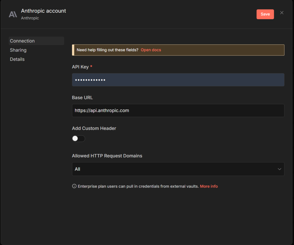Close the credential dialog with X
The image size is (294, 245).
point(282,13)
